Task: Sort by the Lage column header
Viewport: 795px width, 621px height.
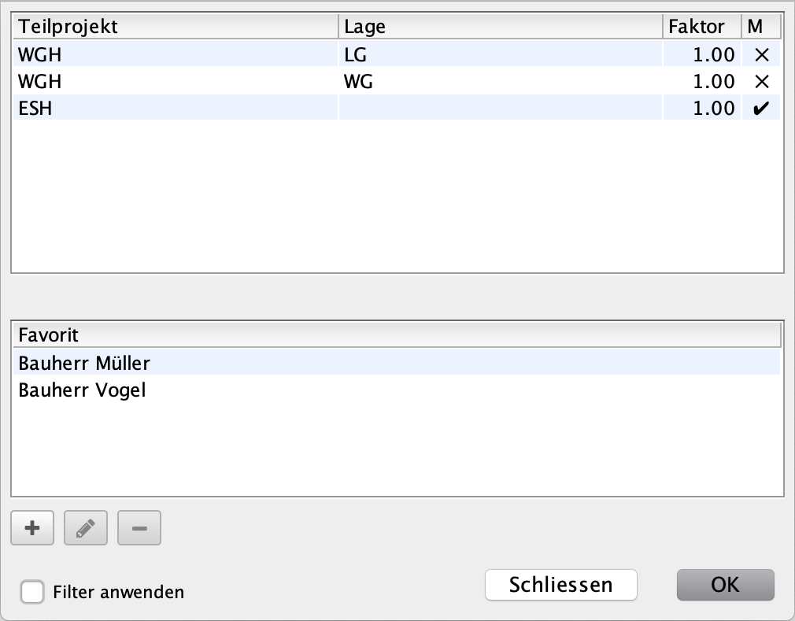Action: click(x=501, y=26)
